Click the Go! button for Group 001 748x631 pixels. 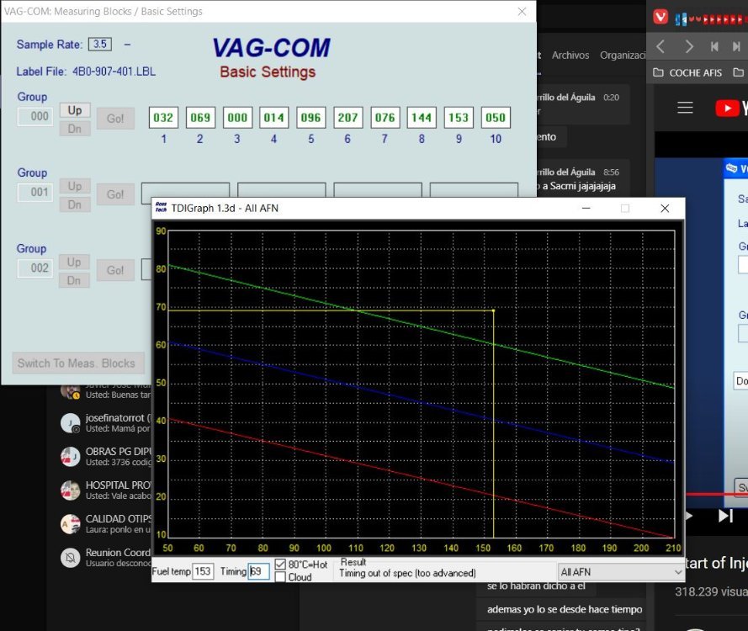[115, 194]
